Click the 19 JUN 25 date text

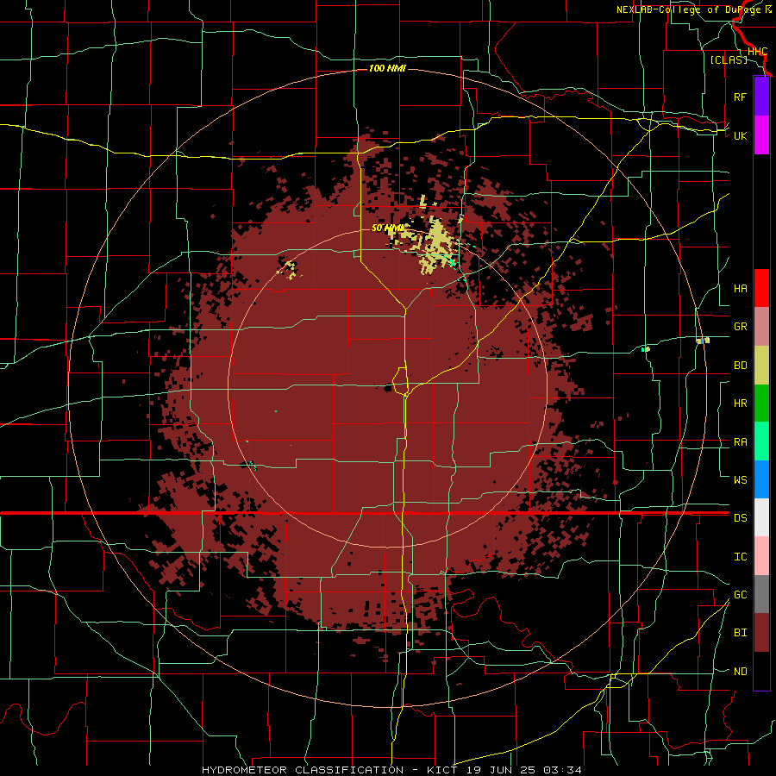tap(503, 770)
